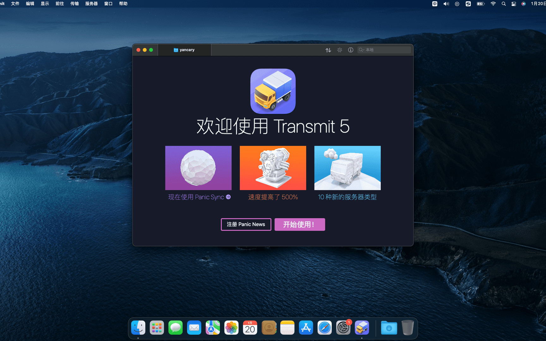Click the search field labeled 本地
546x341 pixels.
point(384,50)
